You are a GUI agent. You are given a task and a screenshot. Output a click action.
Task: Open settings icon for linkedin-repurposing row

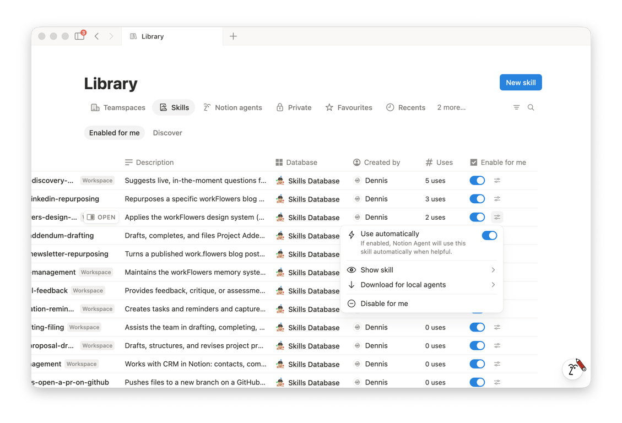click(x=497, y=199)
